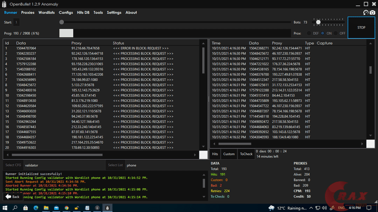Click the Bots count slider handle
The image size is (378, 212).
click(x=318, y=22)
